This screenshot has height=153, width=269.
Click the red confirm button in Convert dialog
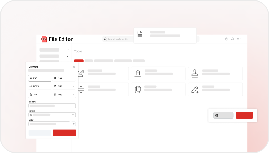pos(64,133)
